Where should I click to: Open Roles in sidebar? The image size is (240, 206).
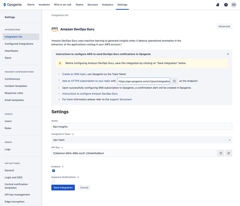(8, 128)
